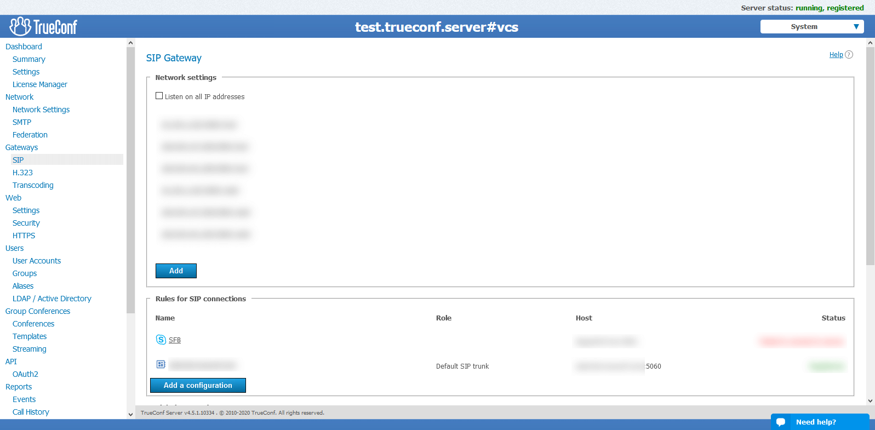The width and height of the screenshot is (875, 430).
Task: Open LDAP / Active Directory page
Action: [52, 299]
